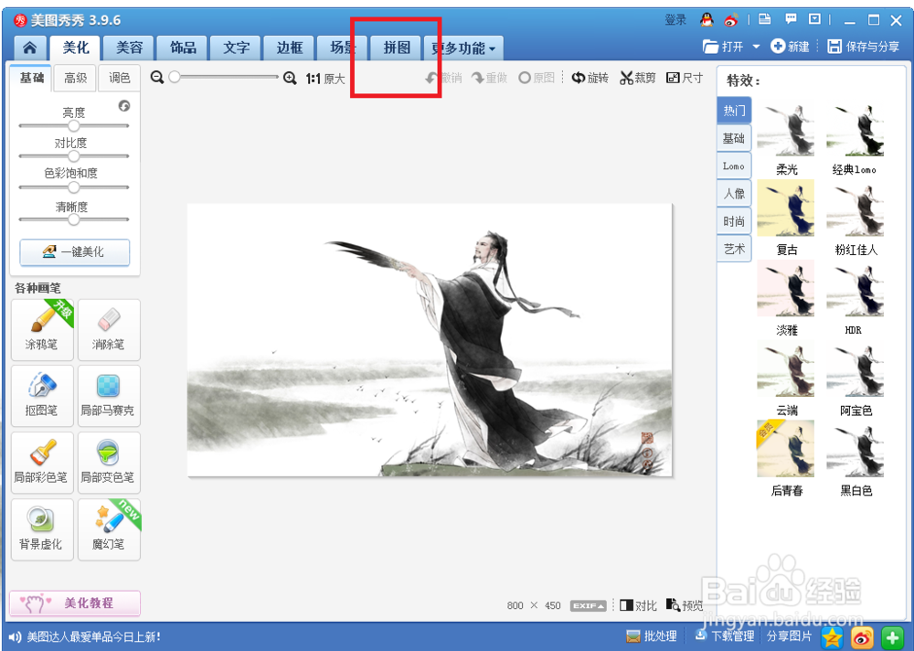This screenshot has width=914, height=651.
Task: Open the 预览 preview
Action: point(685,605)
